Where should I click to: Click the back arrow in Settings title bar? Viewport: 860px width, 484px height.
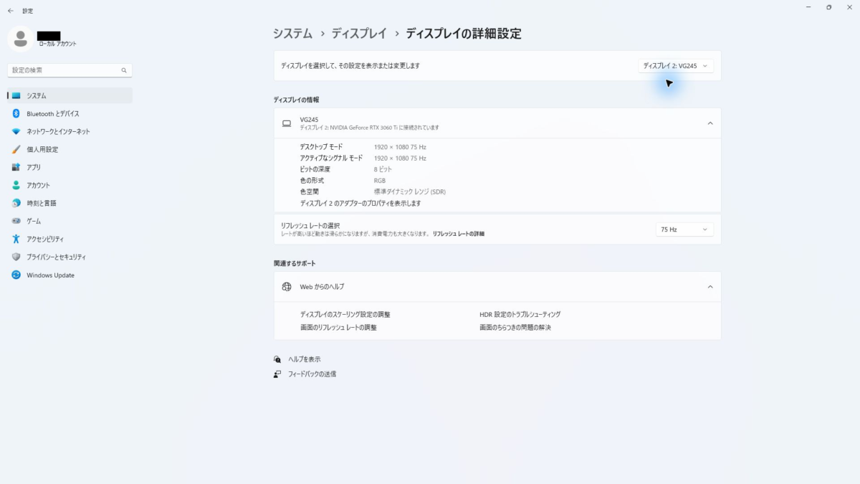[x=10, y=11]
